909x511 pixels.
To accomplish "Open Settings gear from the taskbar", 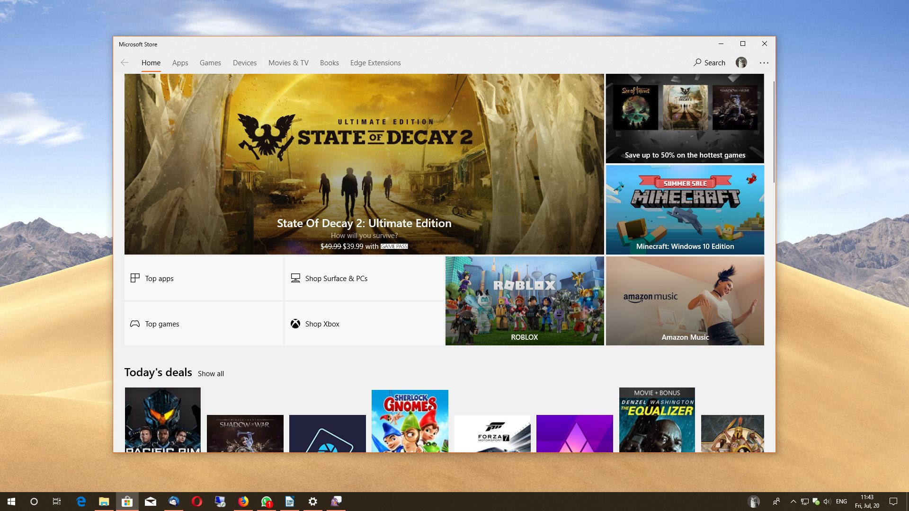I will click(x=313, y=502).
